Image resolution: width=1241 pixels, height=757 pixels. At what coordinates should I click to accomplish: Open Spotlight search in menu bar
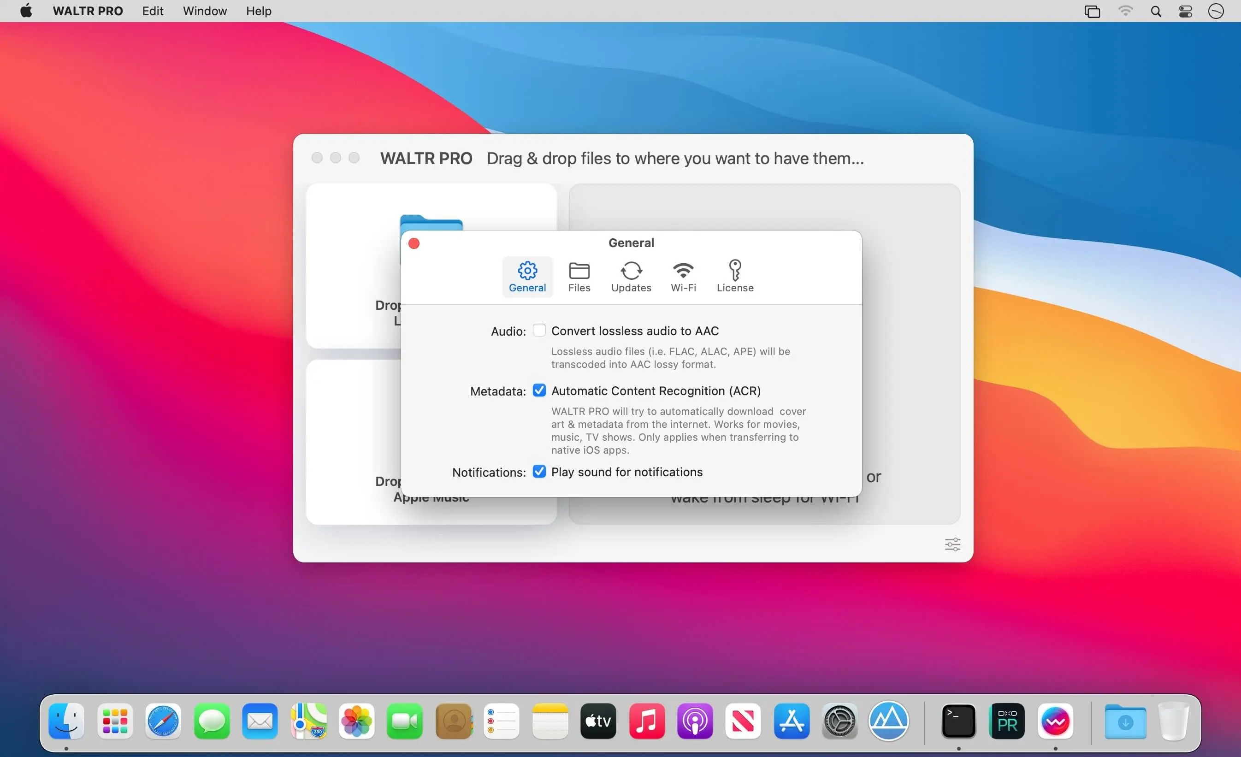point(1155,11)
